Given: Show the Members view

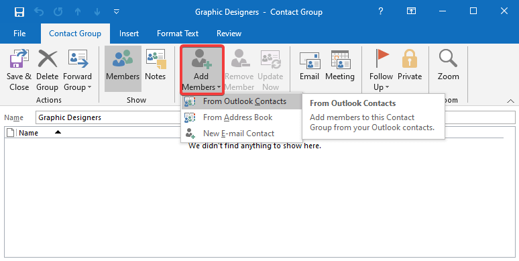Looking at the screenshot, I should pyautogui.click(x=123, y=69).
